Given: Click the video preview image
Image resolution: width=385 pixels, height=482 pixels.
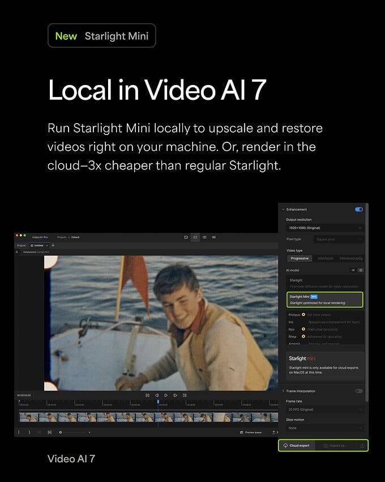Looking at the screenshot, I should point(161,323).
